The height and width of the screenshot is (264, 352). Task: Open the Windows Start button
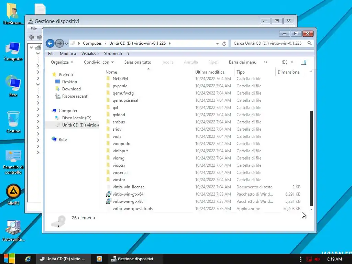click(9, 258)
